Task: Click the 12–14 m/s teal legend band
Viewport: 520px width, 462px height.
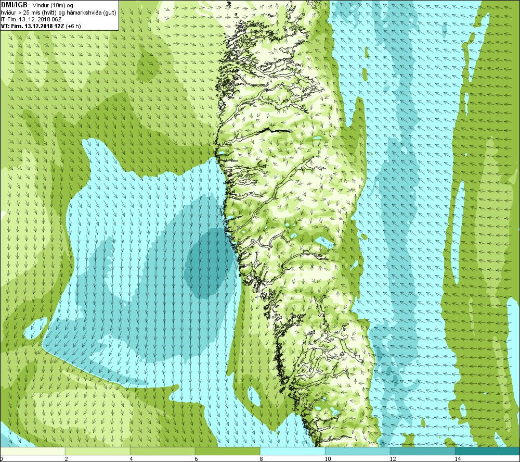Action: point(422,451)
